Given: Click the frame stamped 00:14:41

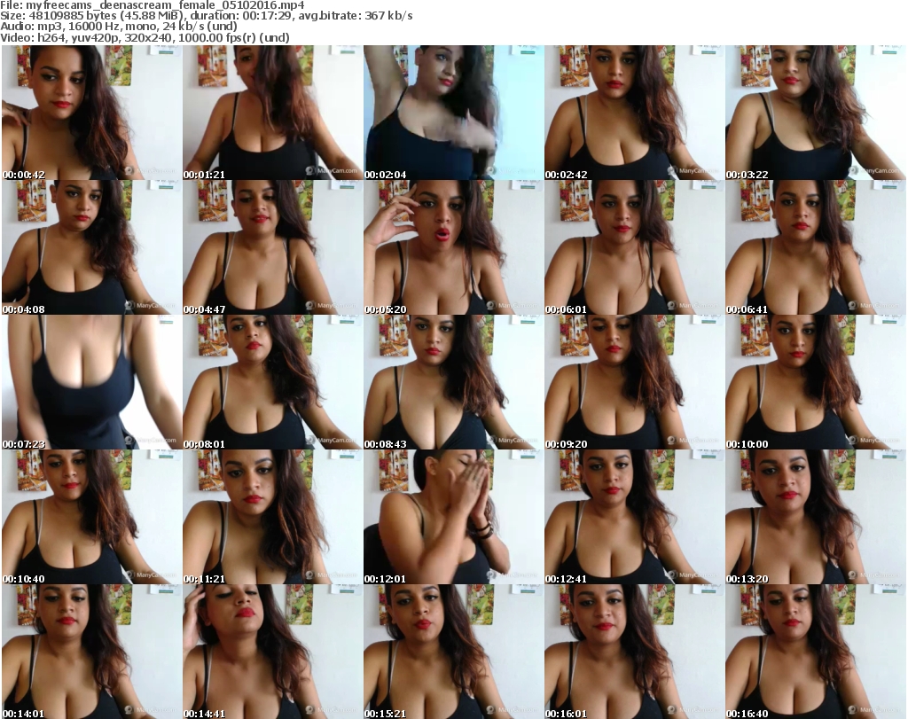Looking at the screenshot, I should point(273,652).
